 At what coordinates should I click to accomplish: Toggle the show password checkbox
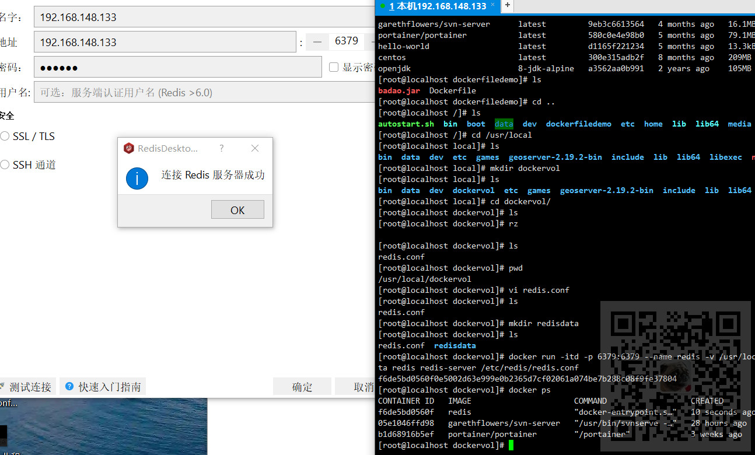point(334,67)
